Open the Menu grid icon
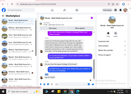Image resolution: width=131 pixels, height=94 pixels. click(x=116, y=10)
